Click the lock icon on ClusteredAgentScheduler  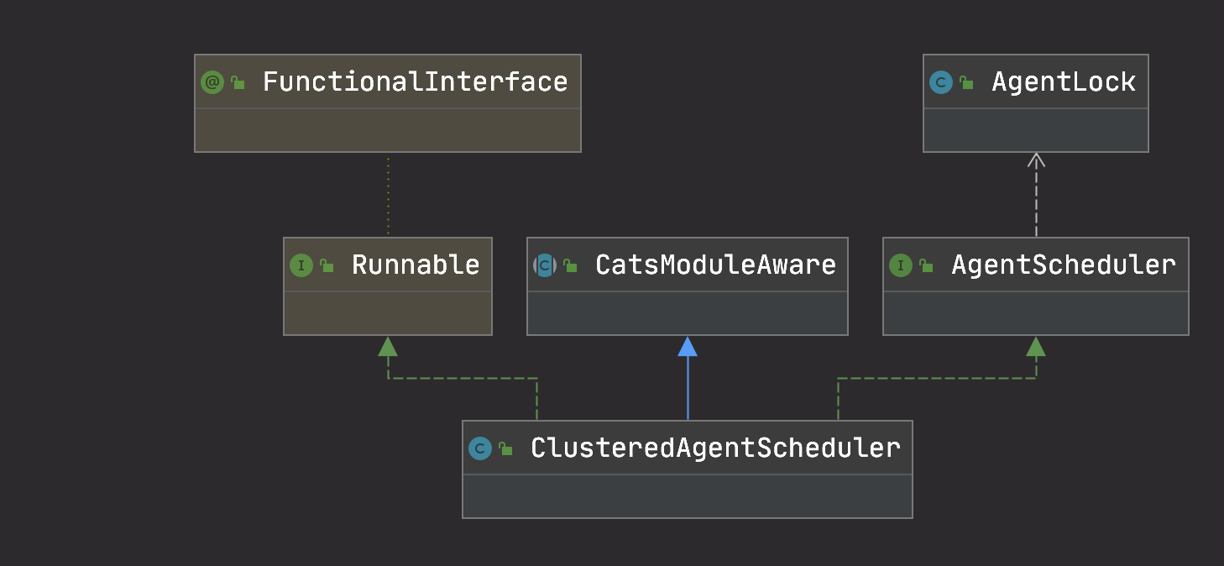(506, 448)
